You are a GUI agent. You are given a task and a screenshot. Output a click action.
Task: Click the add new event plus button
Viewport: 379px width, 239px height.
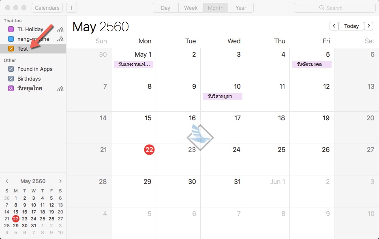tap(71, 8)
